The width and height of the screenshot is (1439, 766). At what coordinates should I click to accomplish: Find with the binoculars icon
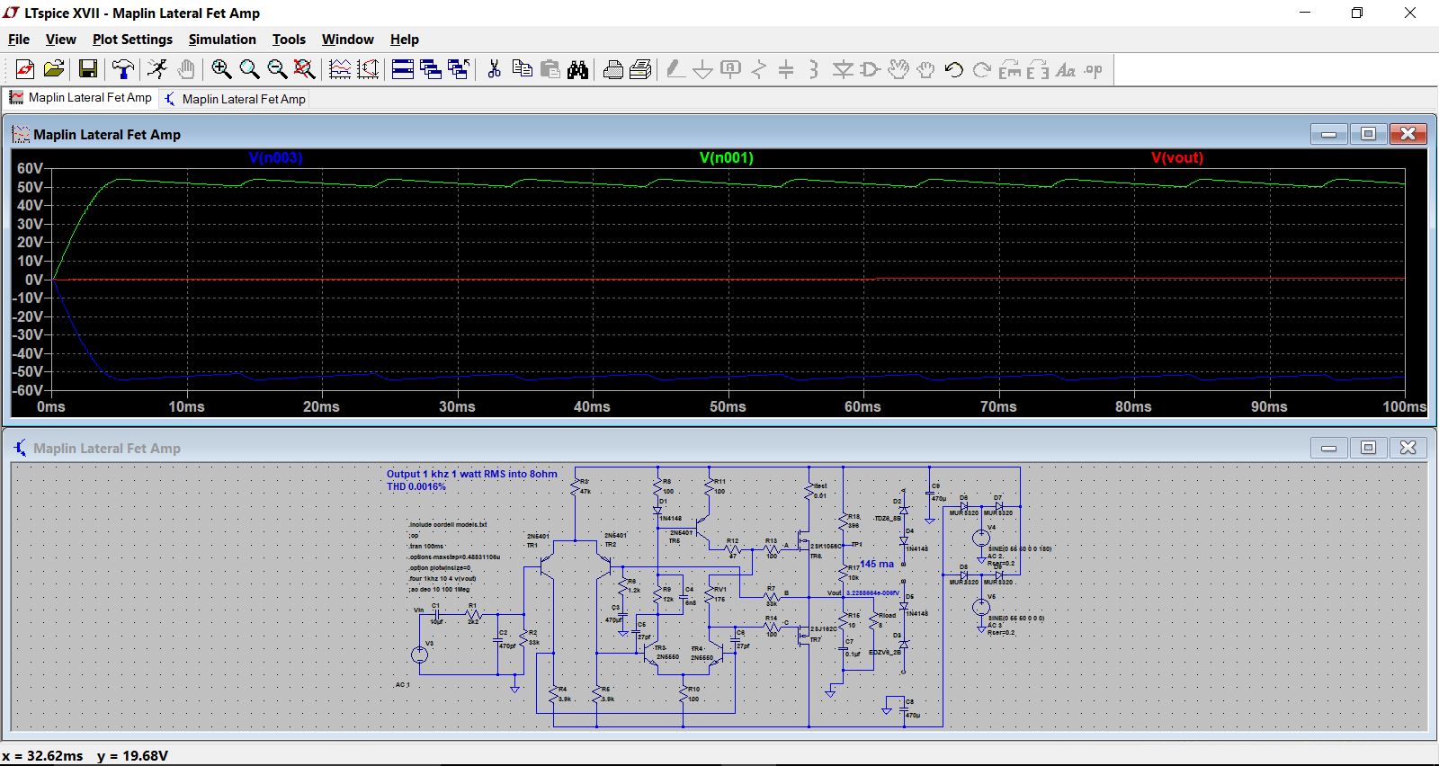pos(578,69)
